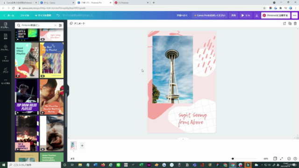Click the checkmark status icon
The image size is (299, 168).
(x=289, y=159)
